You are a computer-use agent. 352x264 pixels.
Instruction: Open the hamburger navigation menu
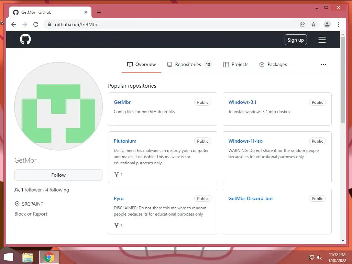click(322, 40)
